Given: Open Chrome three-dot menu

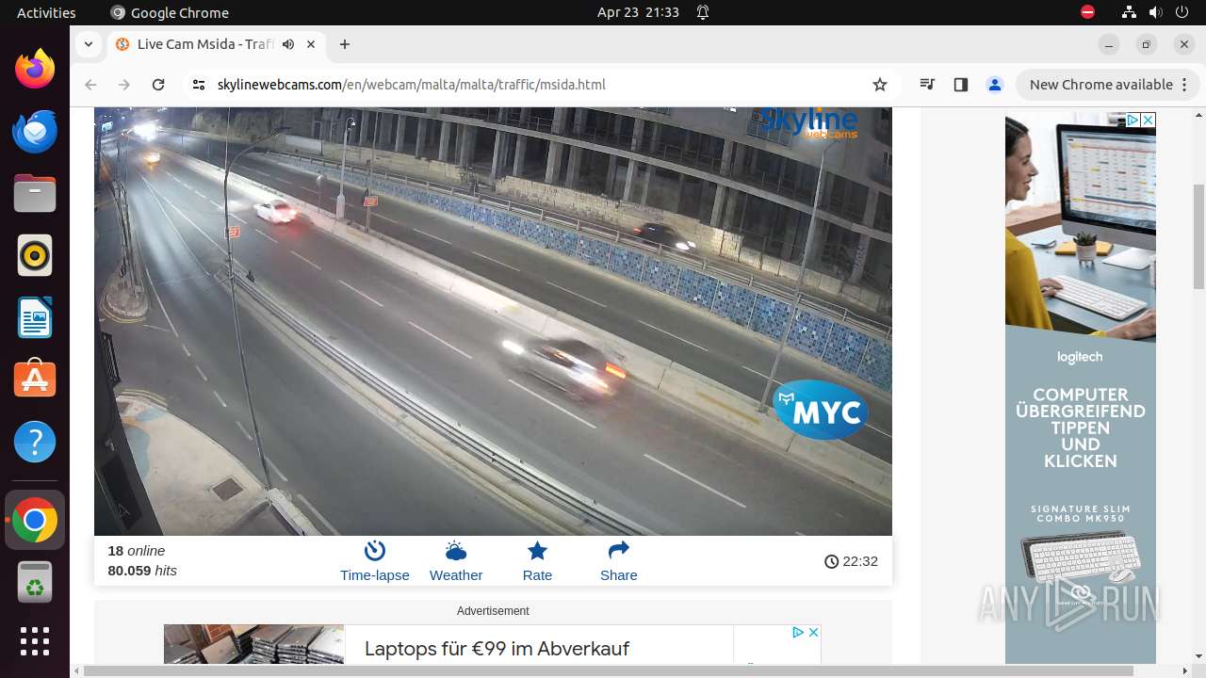Looking at the screenshot, I should pyautogui.click(x=1184, y=85).
